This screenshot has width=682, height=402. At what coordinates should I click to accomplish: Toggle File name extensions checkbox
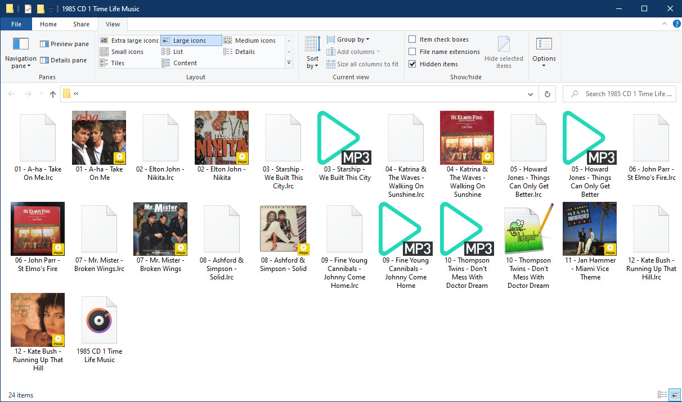pyautogui.click(x=412, y=52)
